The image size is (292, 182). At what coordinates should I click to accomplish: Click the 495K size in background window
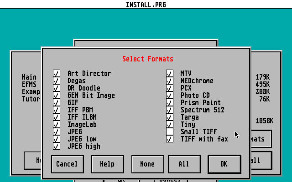point(263,84)
